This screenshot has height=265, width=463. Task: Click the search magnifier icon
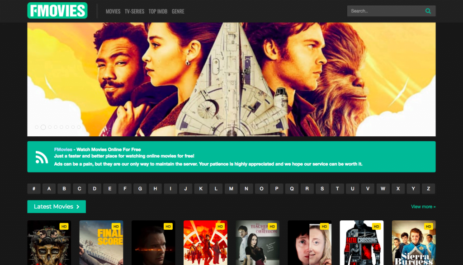pos(428,11)
